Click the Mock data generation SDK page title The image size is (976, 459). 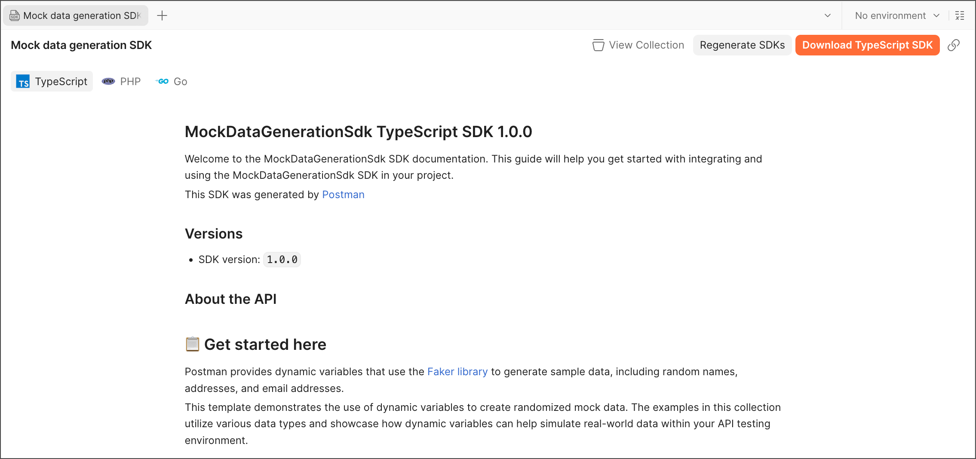81,45
